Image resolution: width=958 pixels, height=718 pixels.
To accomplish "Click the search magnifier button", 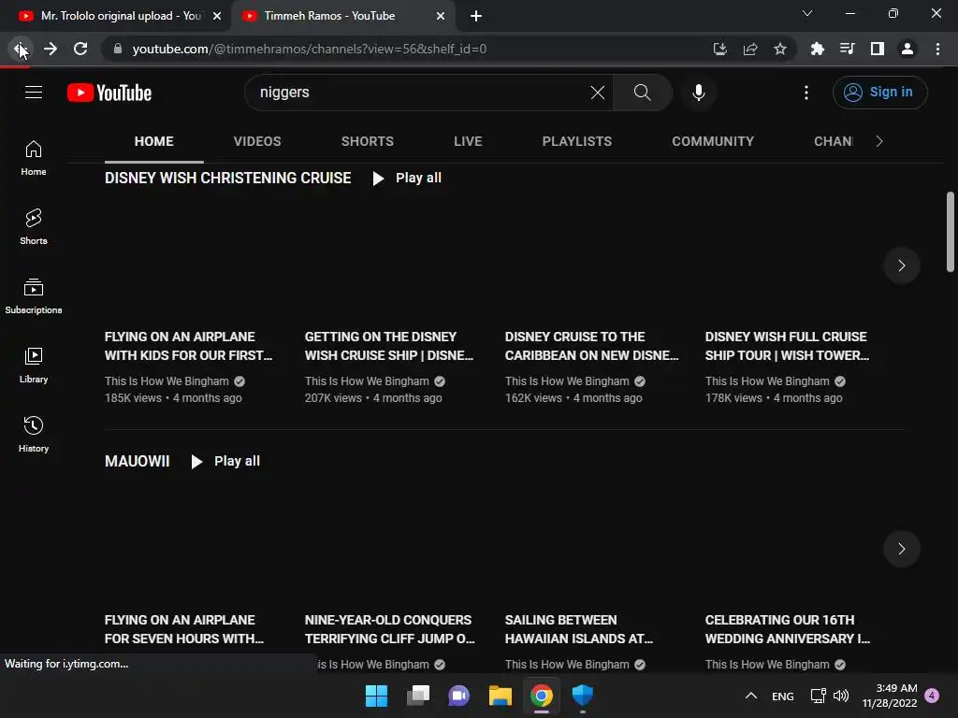I will [642, 93].
